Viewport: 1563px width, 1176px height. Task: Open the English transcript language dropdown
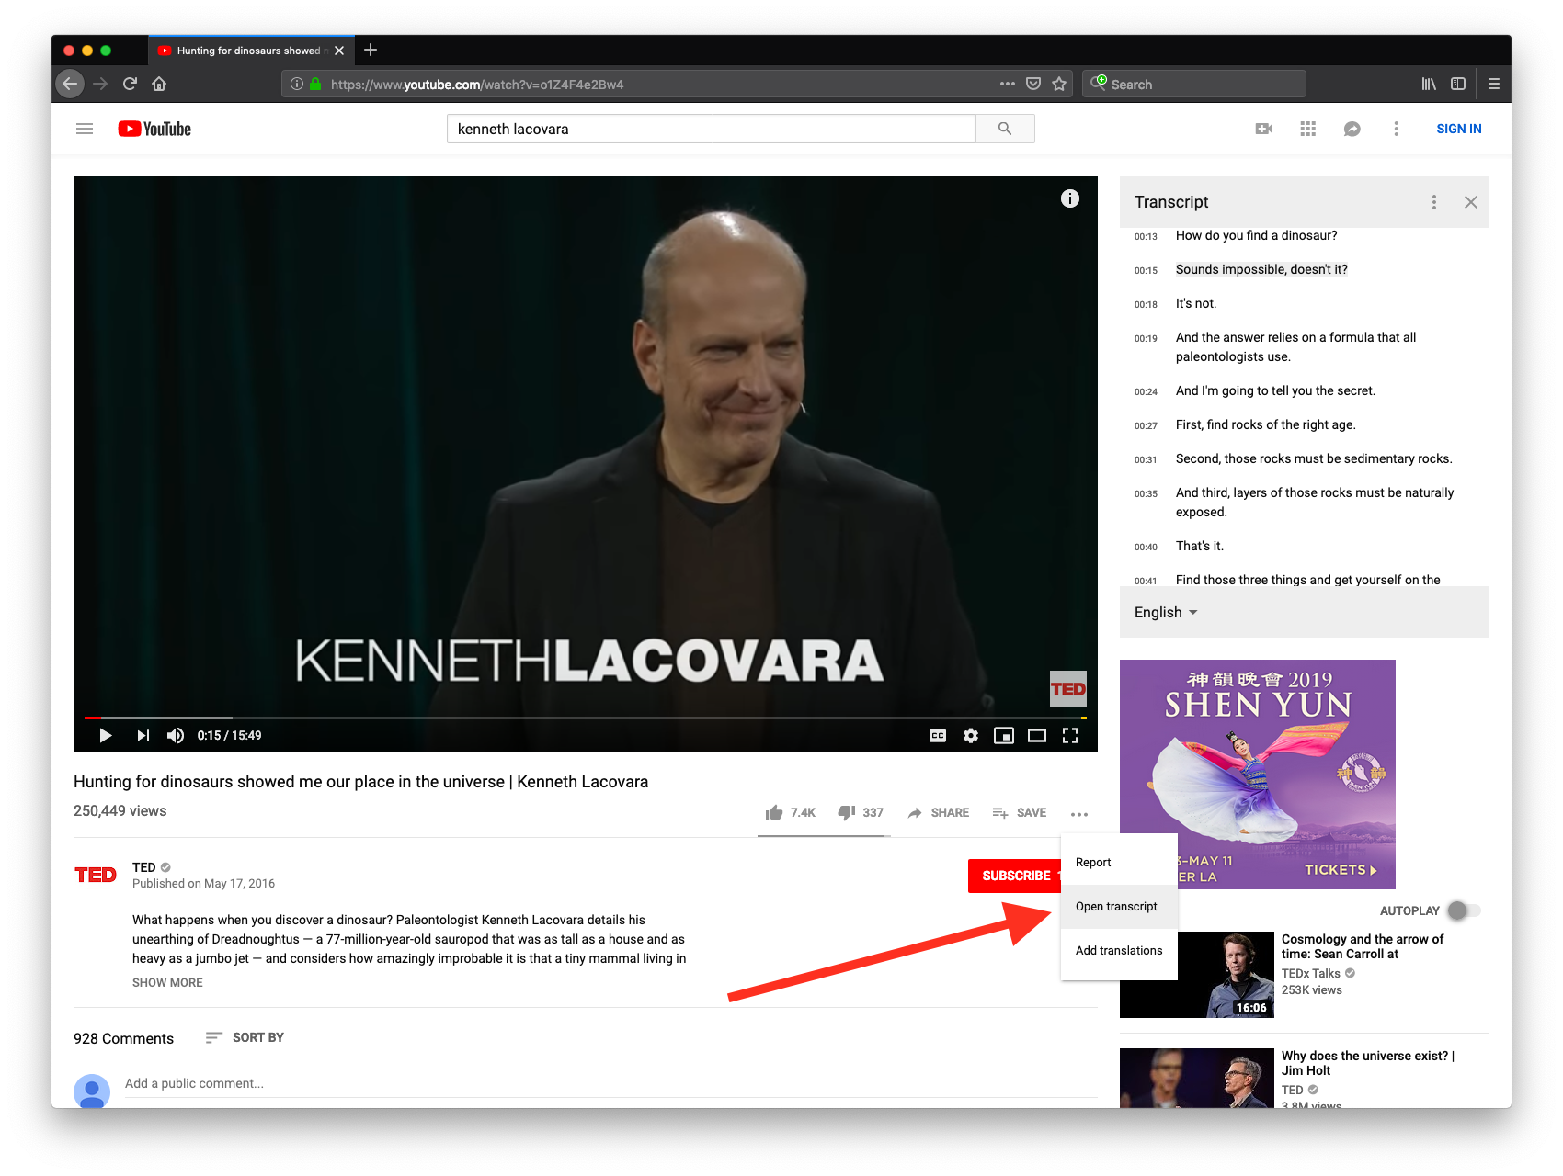tap(1166, 612)
